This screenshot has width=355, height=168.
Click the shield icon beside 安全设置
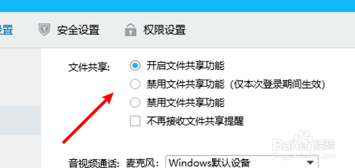[44, 30]
